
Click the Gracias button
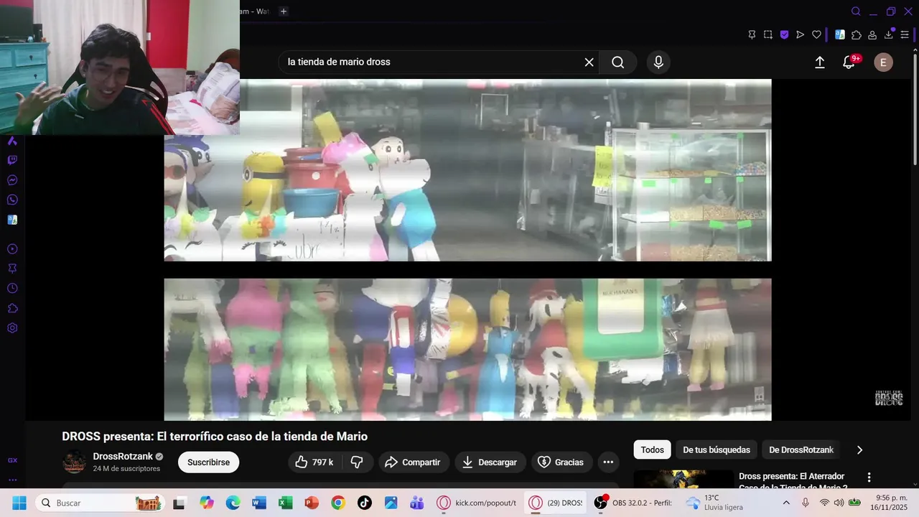(561, 462)
